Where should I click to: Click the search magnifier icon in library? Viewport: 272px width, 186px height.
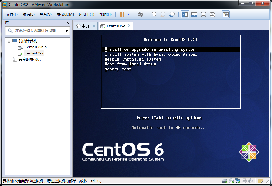tap(10, 31)
